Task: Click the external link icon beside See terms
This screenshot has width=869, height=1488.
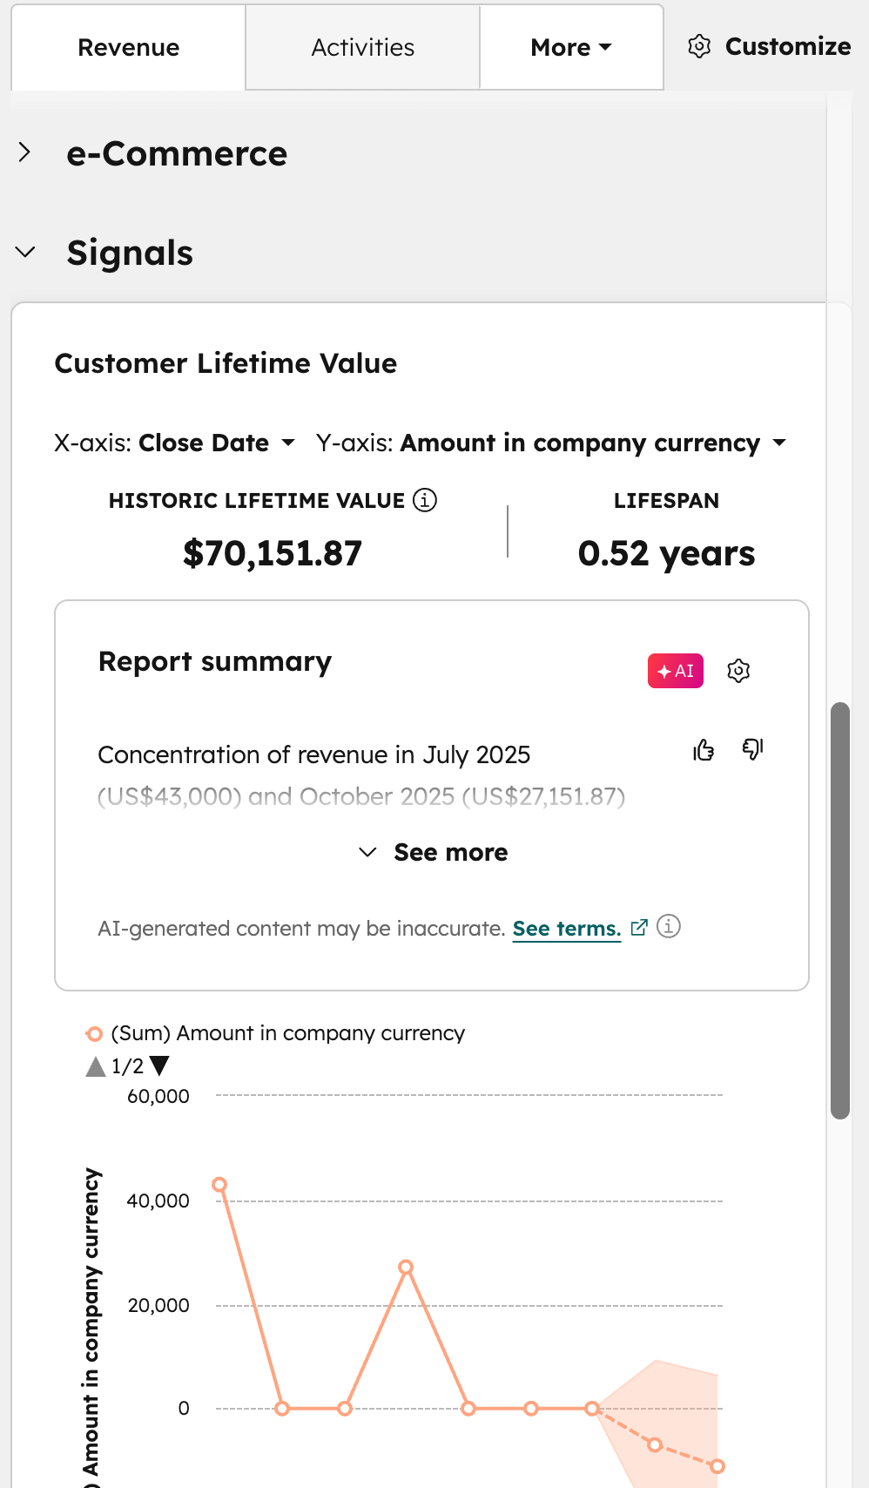Action: point(639,928)
